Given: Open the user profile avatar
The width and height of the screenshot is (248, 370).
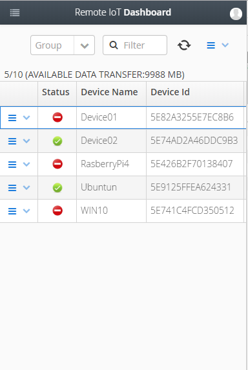Looking at the screenshot, I should coord(236,14).
